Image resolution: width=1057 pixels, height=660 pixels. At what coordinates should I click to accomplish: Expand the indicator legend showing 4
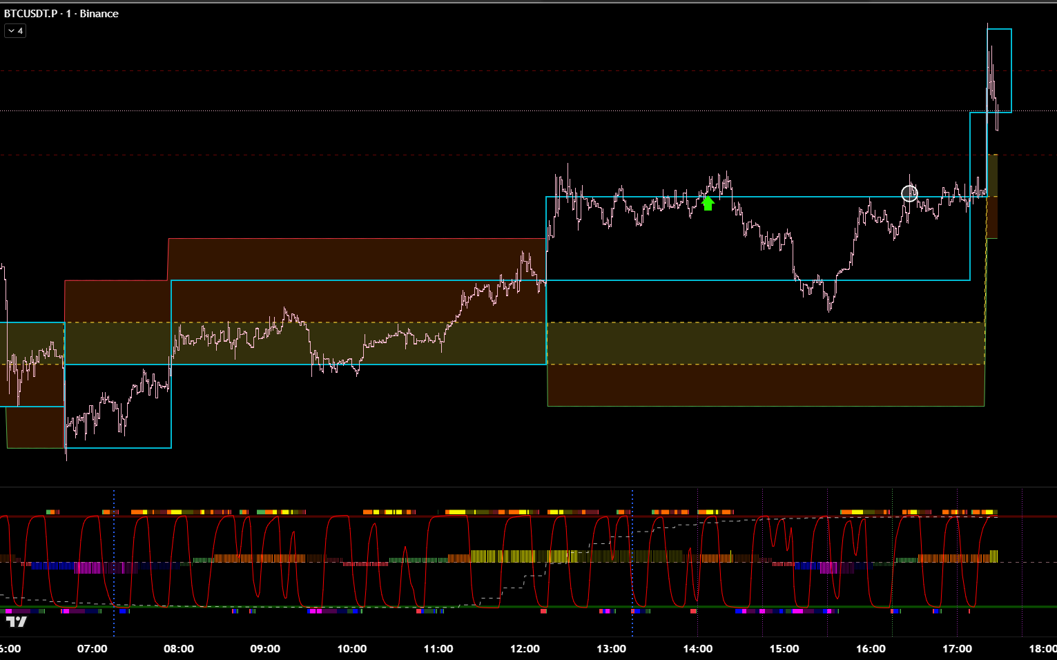[15, 31]
